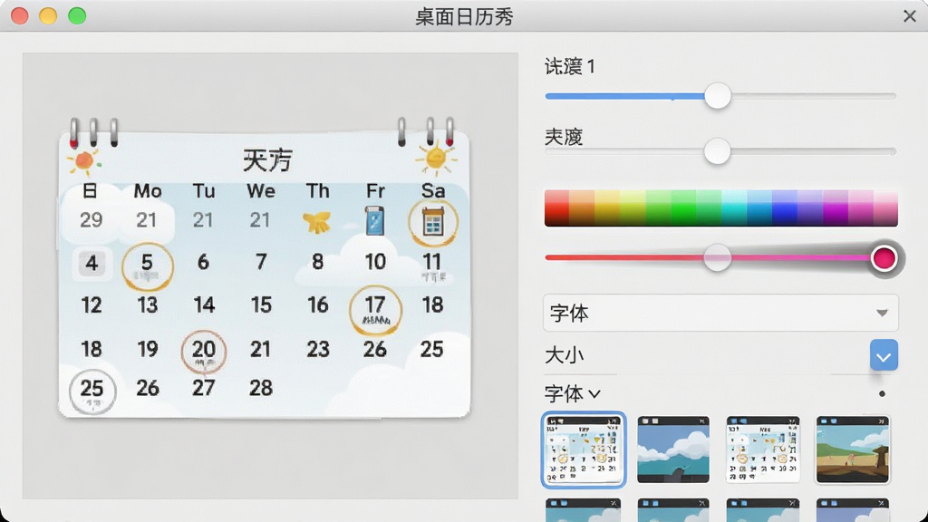The width and height of the screenshot is (928, 522).
Task: Select the third calendar theme thumbnail
Action: coord(763,449)
